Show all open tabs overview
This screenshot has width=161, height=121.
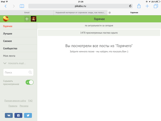coord(156,6)
